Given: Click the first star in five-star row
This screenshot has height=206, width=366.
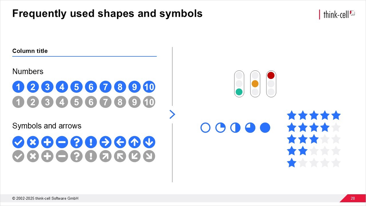Looking at the screenshot, I should click(x=292, y=115).
